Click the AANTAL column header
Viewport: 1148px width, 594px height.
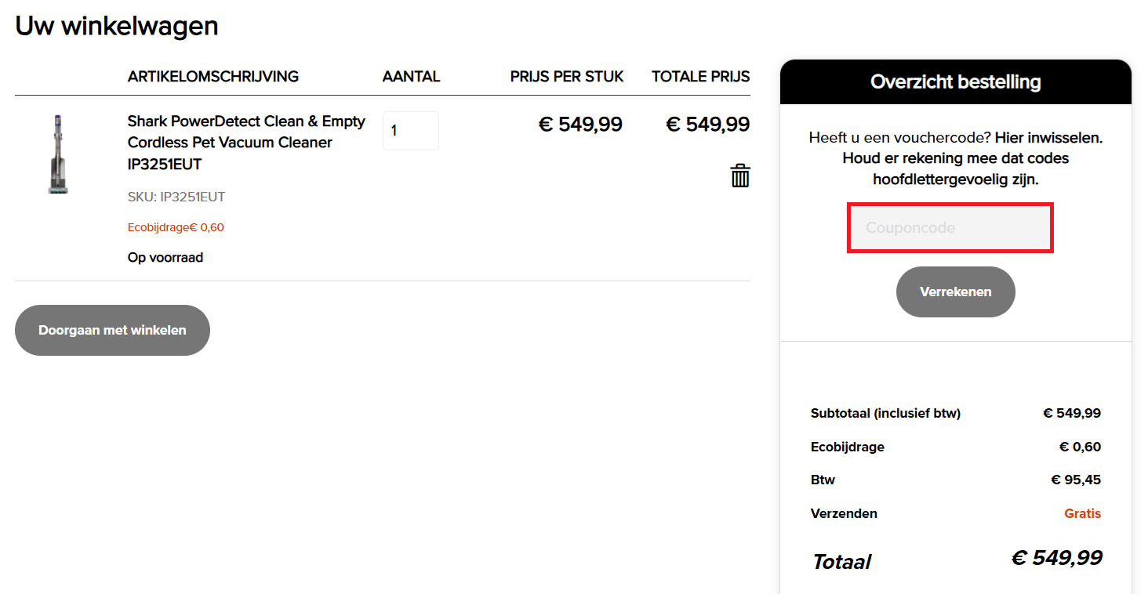click(412, 77)
